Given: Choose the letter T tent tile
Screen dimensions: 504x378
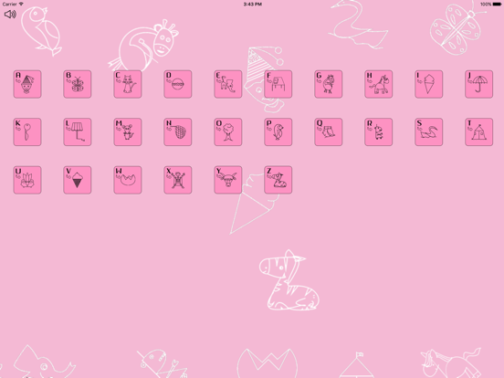Looking at the screenshot, I should [478, 131].
